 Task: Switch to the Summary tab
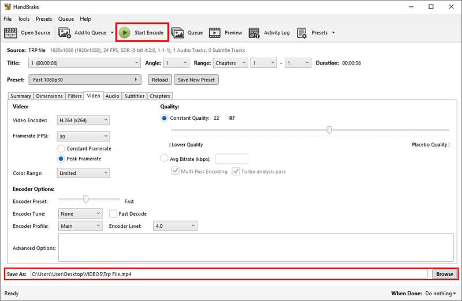[21, 96]
